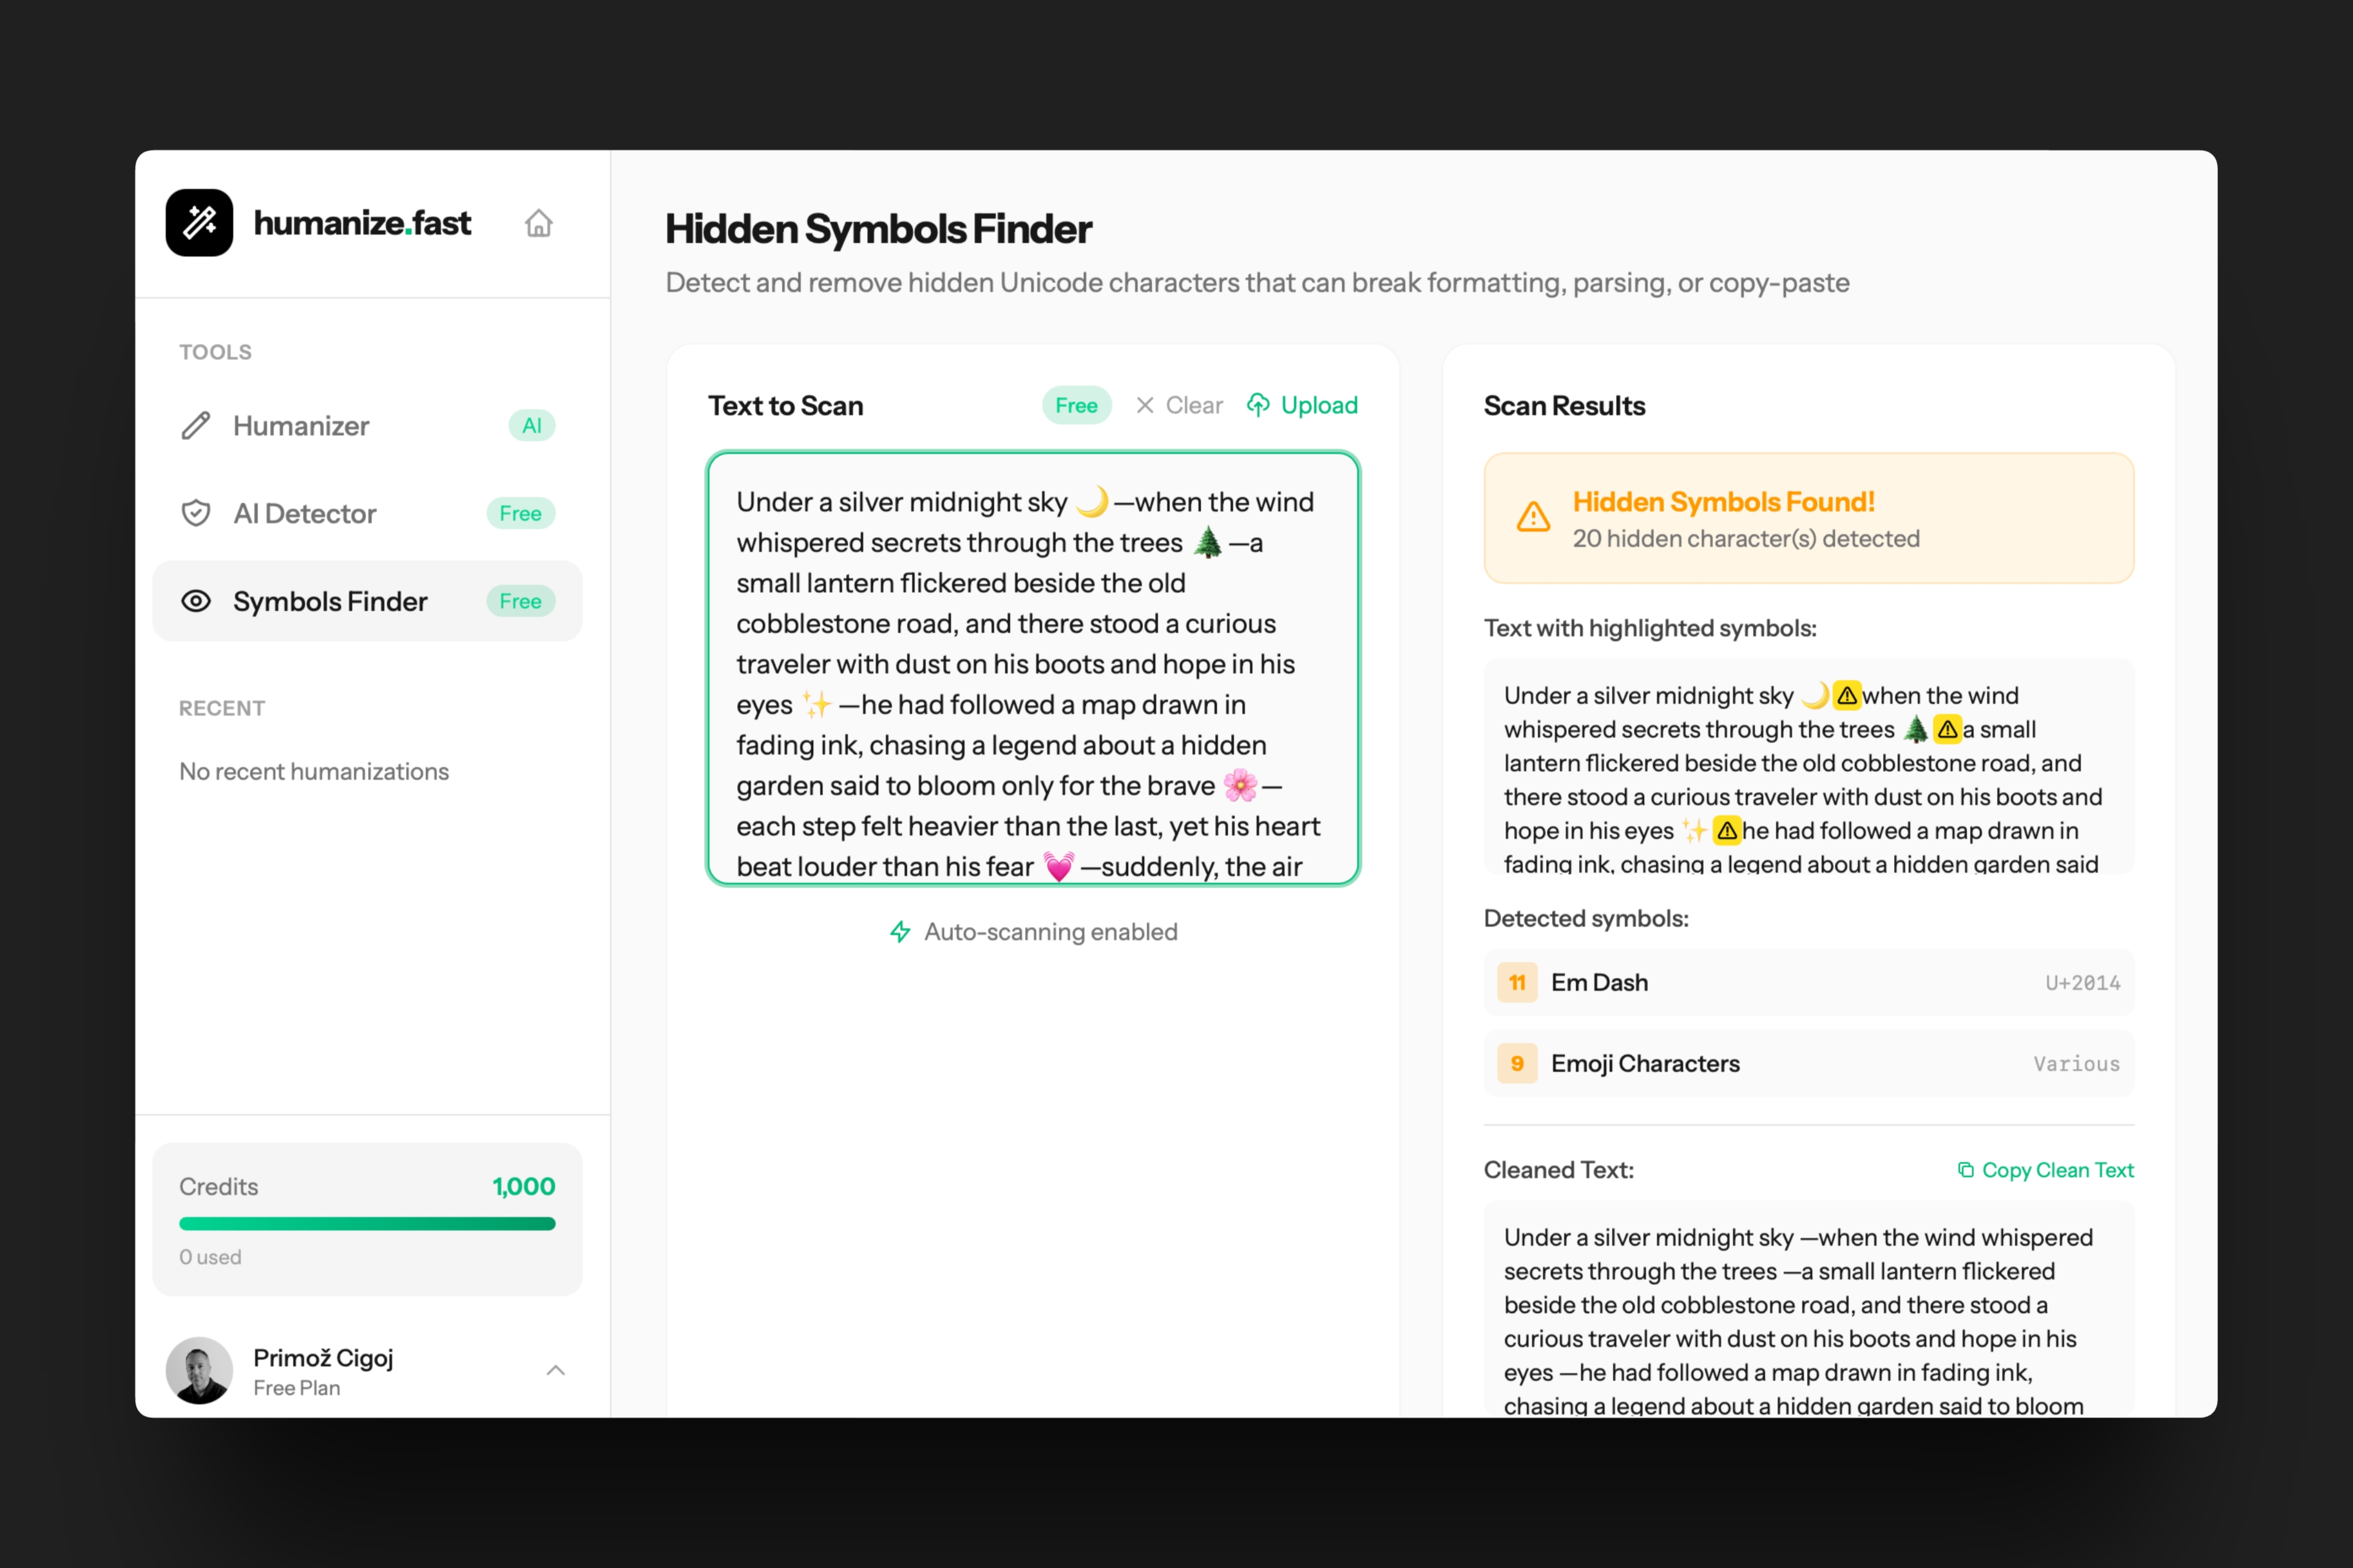The image size is (2353, 1568).
Task: Click the Upload cloud icon
Action: 1259,405
